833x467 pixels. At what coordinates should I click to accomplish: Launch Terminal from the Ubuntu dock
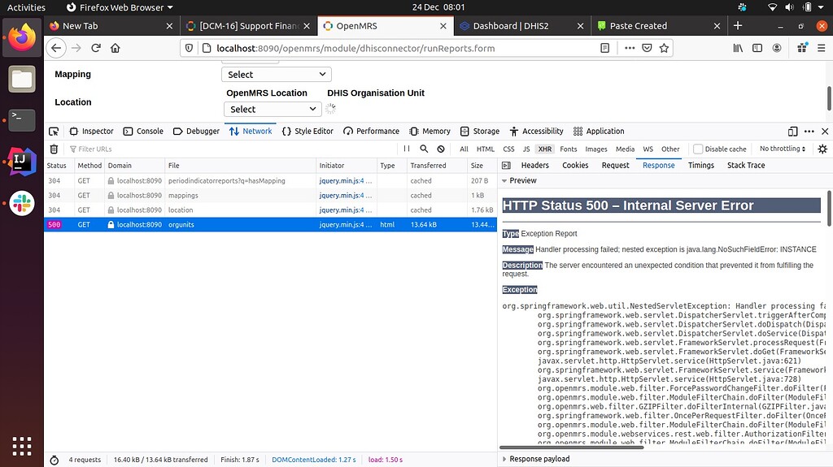(x=22, y=120)
